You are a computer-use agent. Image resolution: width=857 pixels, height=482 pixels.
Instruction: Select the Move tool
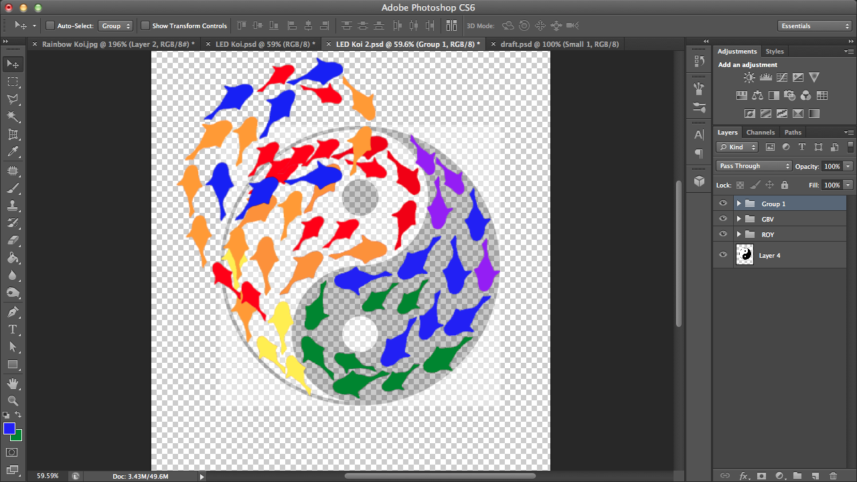(12, 64)
